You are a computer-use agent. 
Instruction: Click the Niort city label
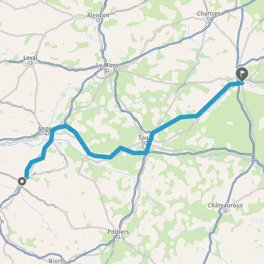click(x=55, y=261)
